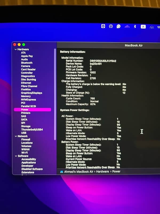Click Maximum Capacity value 82%
Viewport: 160px width, 214px height.
coord(93,104)
